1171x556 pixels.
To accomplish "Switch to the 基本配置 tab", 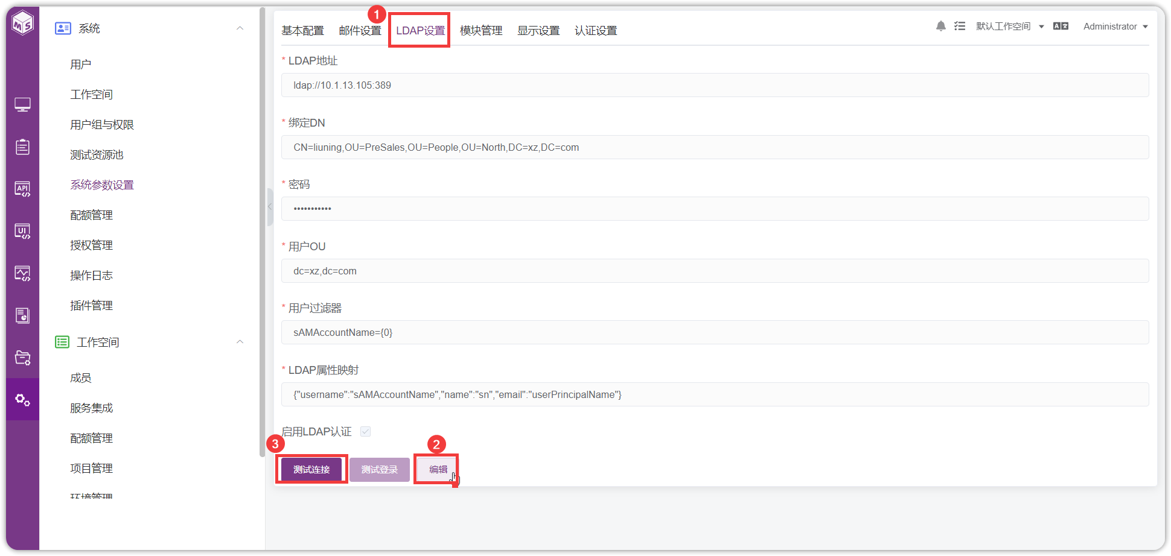I will coord(302,31).
